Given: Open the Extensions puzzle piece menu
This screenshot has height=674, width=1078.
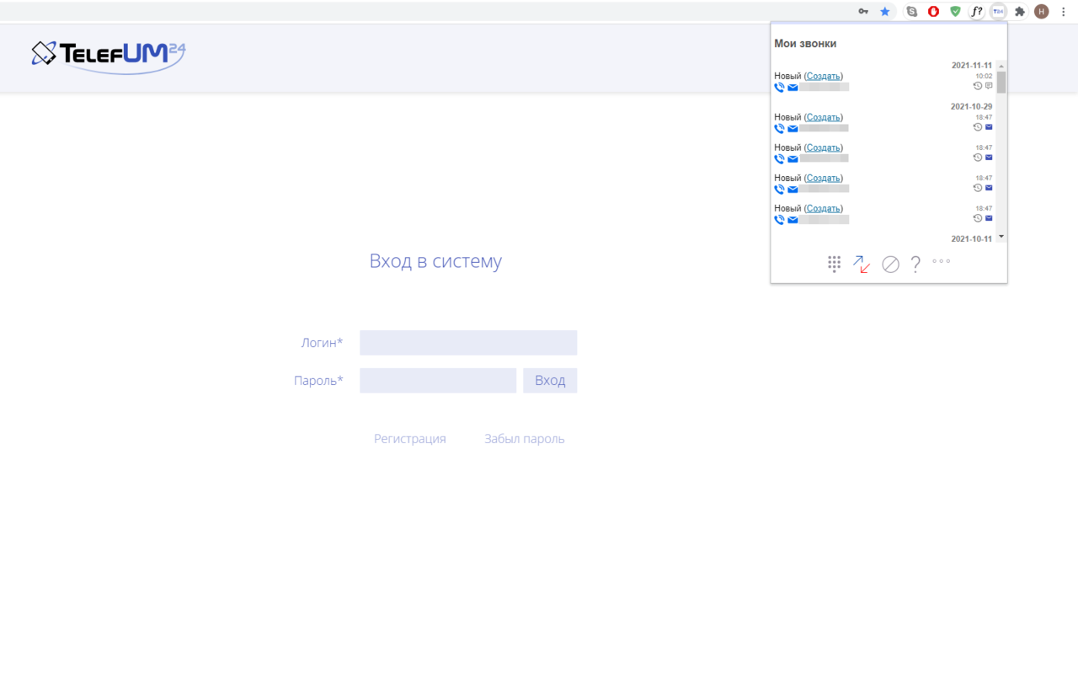Looking at the screenshot, I should point(1020,12).
